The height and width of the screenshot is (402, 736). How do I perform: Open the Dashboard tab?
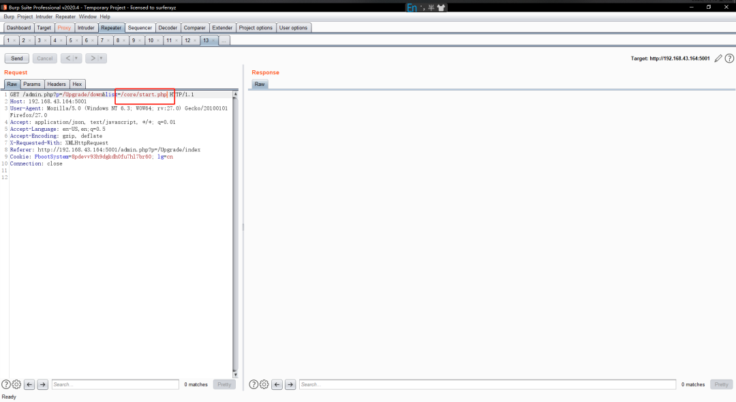(x=19, y=28)
